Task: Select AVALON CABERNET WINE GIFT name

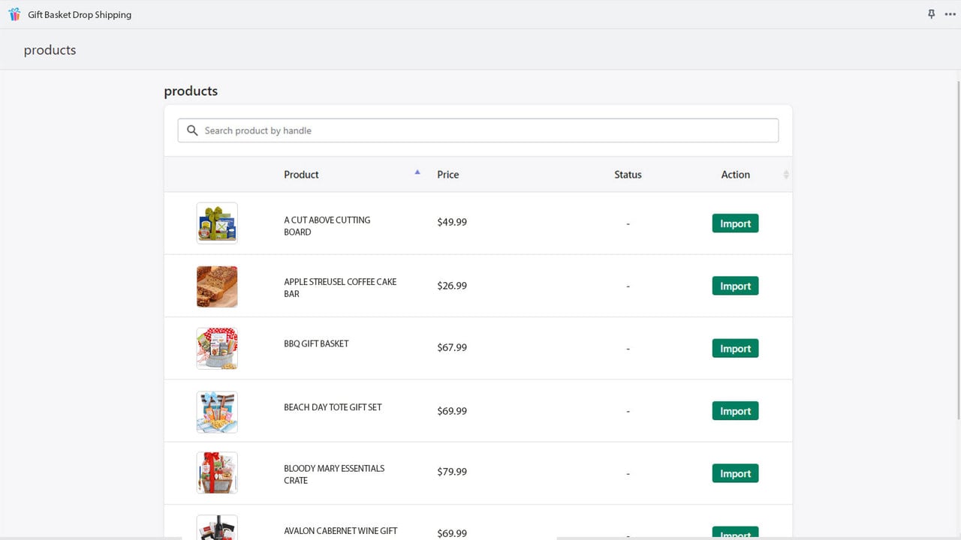Action: (x=341, y=531)
